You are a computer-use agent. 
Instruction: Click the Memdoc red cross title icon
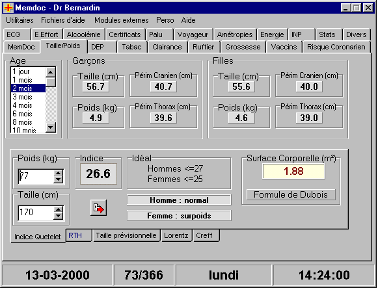(x=8, y=8)
